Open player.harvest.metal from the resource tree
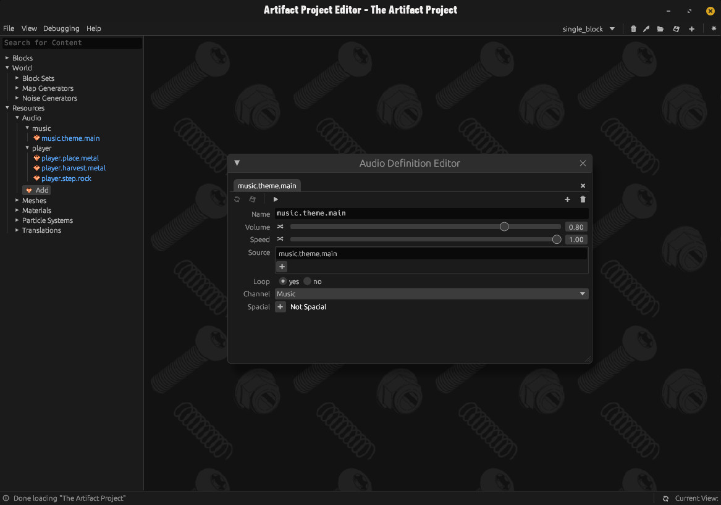 73,168
